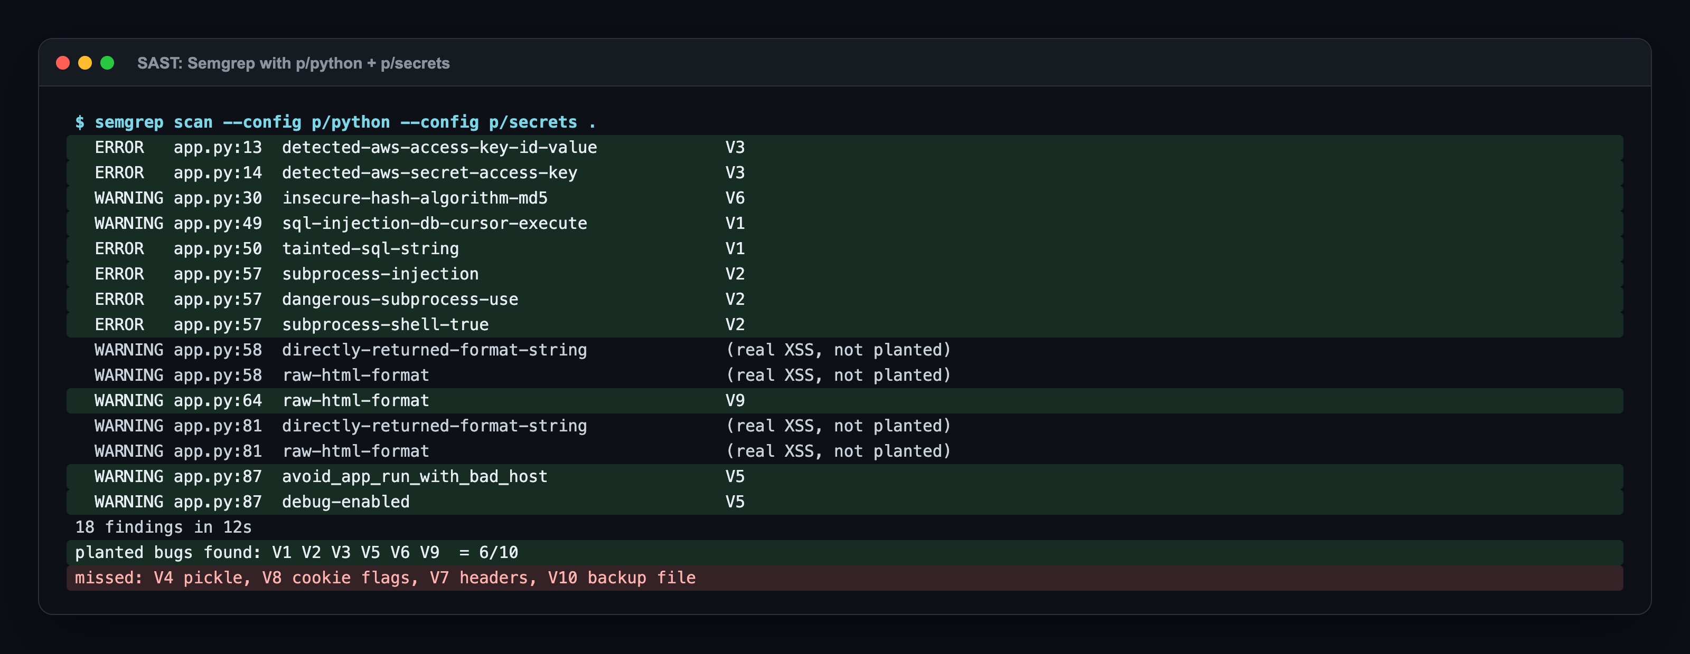Click the window title 'SAST: Semgrep with p/python + p/secrets'
The image size is (1690, 654).
(x=293, y=64)
